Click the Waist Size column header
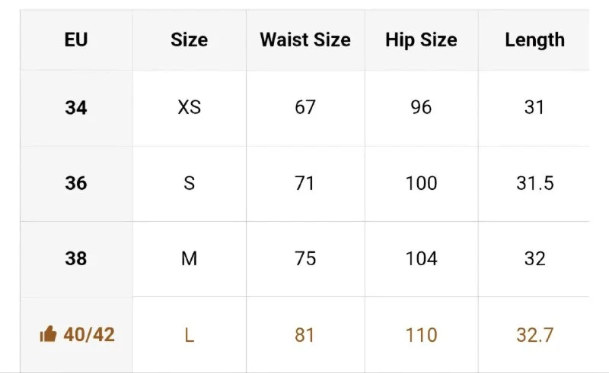Screen dimensions: 609x373 (305, 40)
